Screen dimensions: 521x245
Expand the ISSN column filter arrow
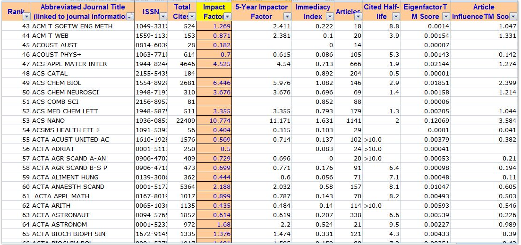(163, 17)
